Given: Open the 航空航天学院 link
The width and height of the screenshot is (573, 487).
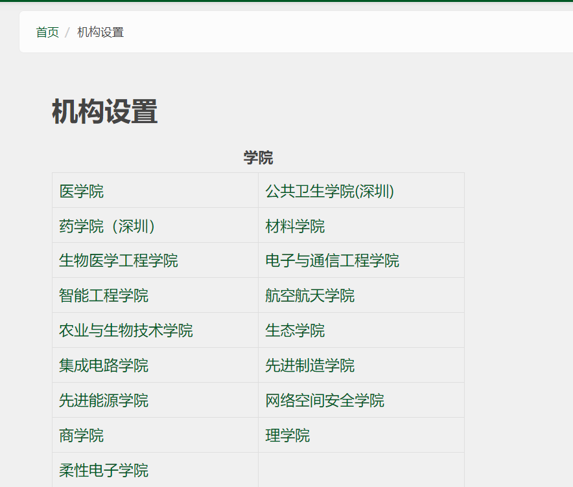Looking at the screenshot, I should click(310, 296).
